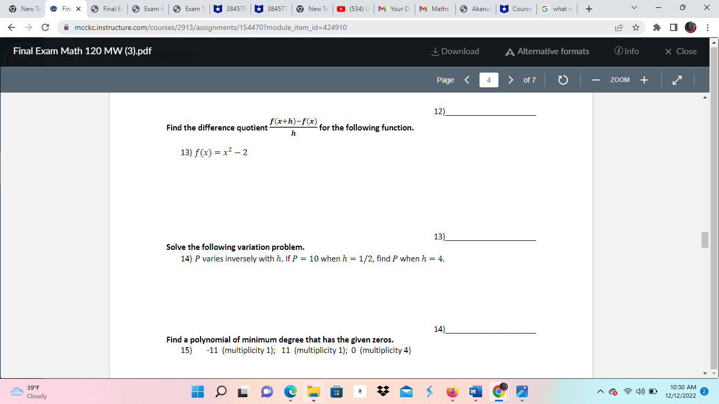Rotate the PDF page
Viewport: 719px width, 404px height.
tap(563, 79)
